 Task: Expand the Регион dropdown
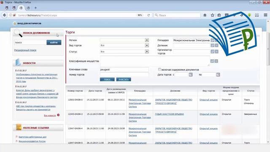pyautogui.click(x=147, y=40)
